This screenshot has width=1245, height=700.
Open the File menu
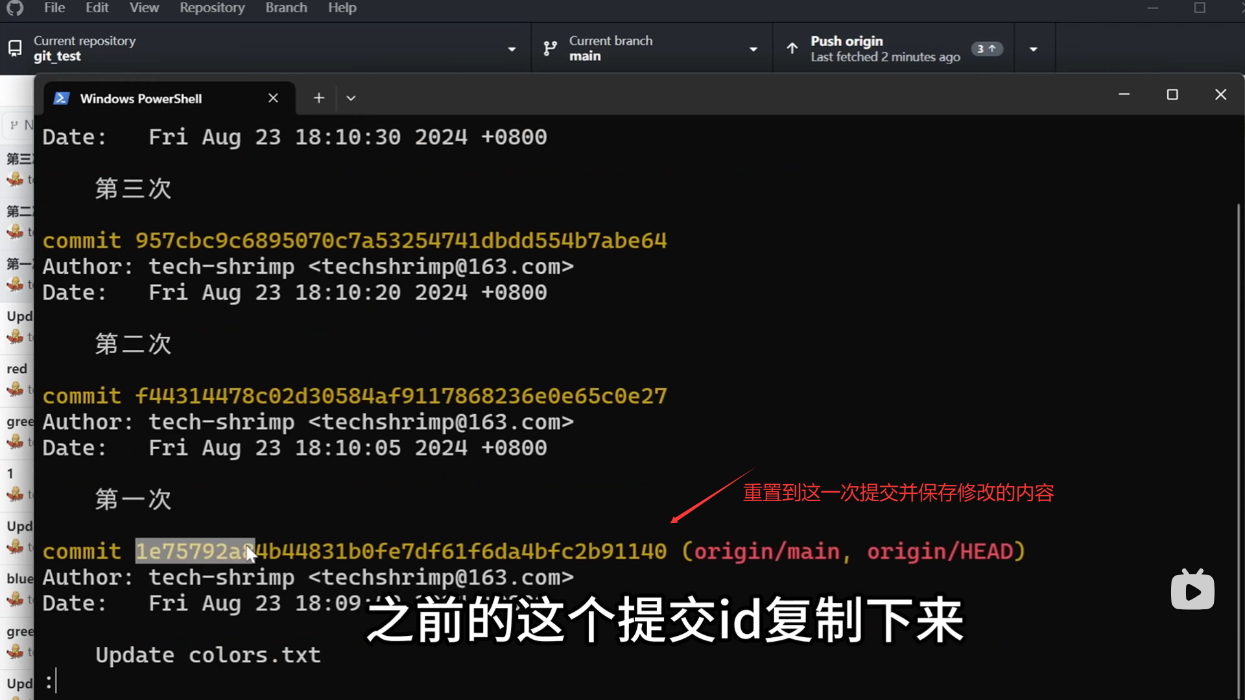point(54,8)
